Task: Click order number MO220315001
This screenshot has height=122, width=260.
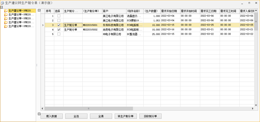Action: (92, 25)
